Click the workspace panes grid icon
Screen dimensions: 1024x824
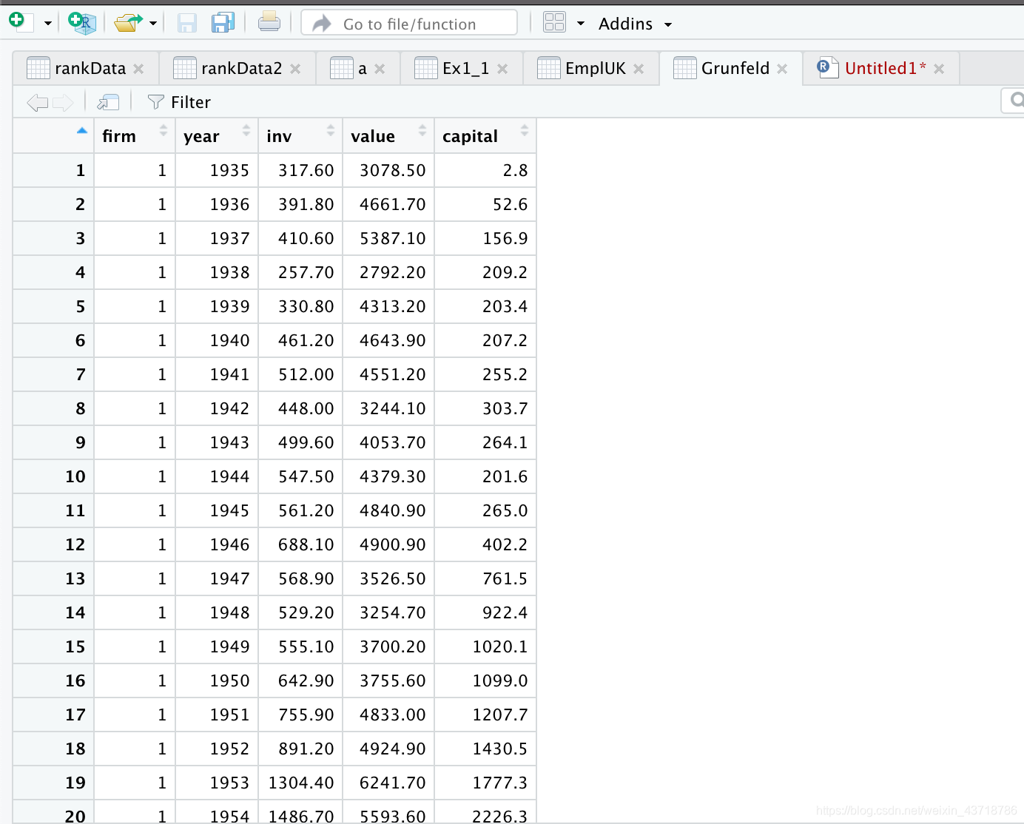tap(554, 23)
